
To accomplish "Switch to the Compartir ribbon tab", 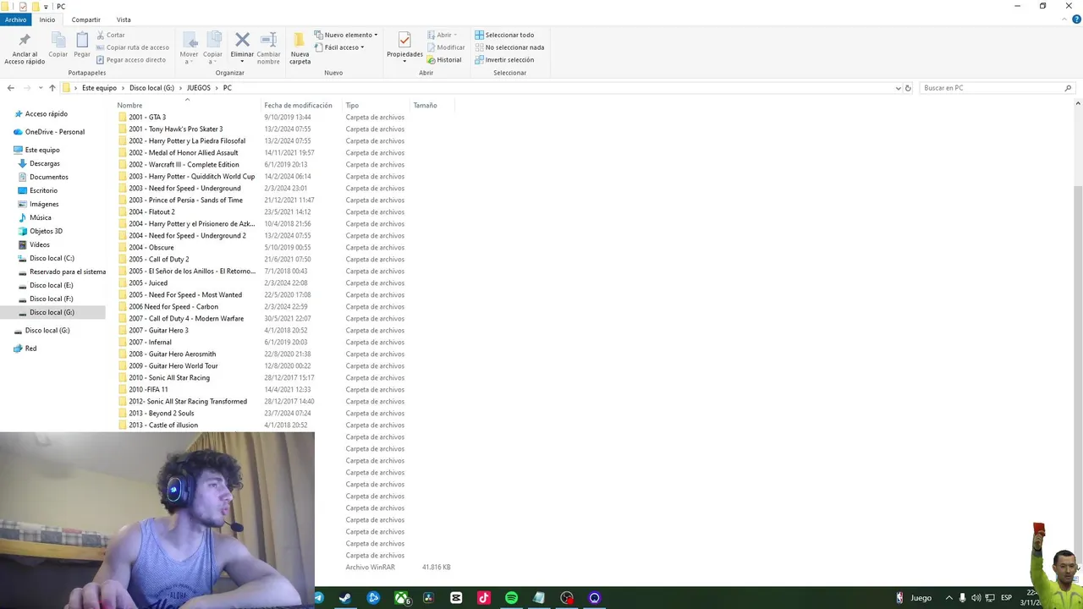I will (85, 19).
